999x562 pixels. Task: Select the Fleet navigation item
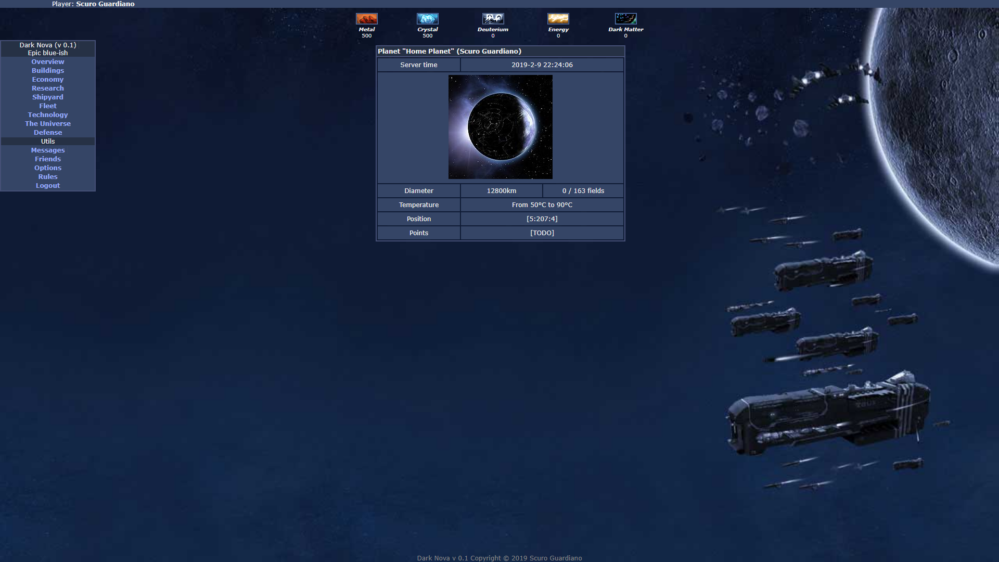coord(47,106)
